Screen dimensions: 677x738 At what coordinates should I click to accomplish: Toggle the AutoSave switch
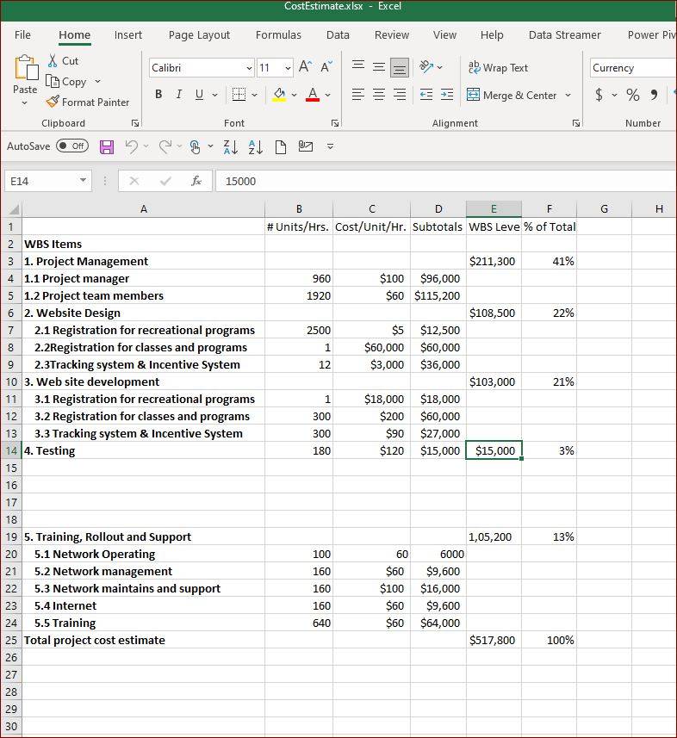(72, 146)
